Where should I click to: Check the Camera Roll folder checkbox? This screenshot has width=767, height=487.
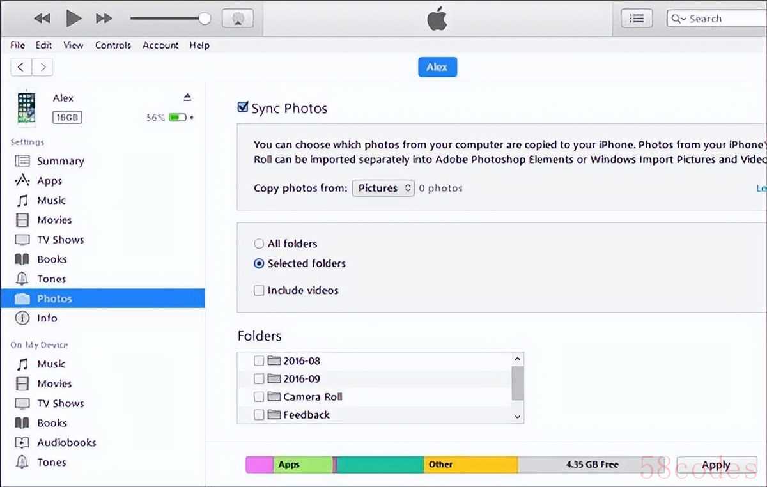click(x=259, y=397)
